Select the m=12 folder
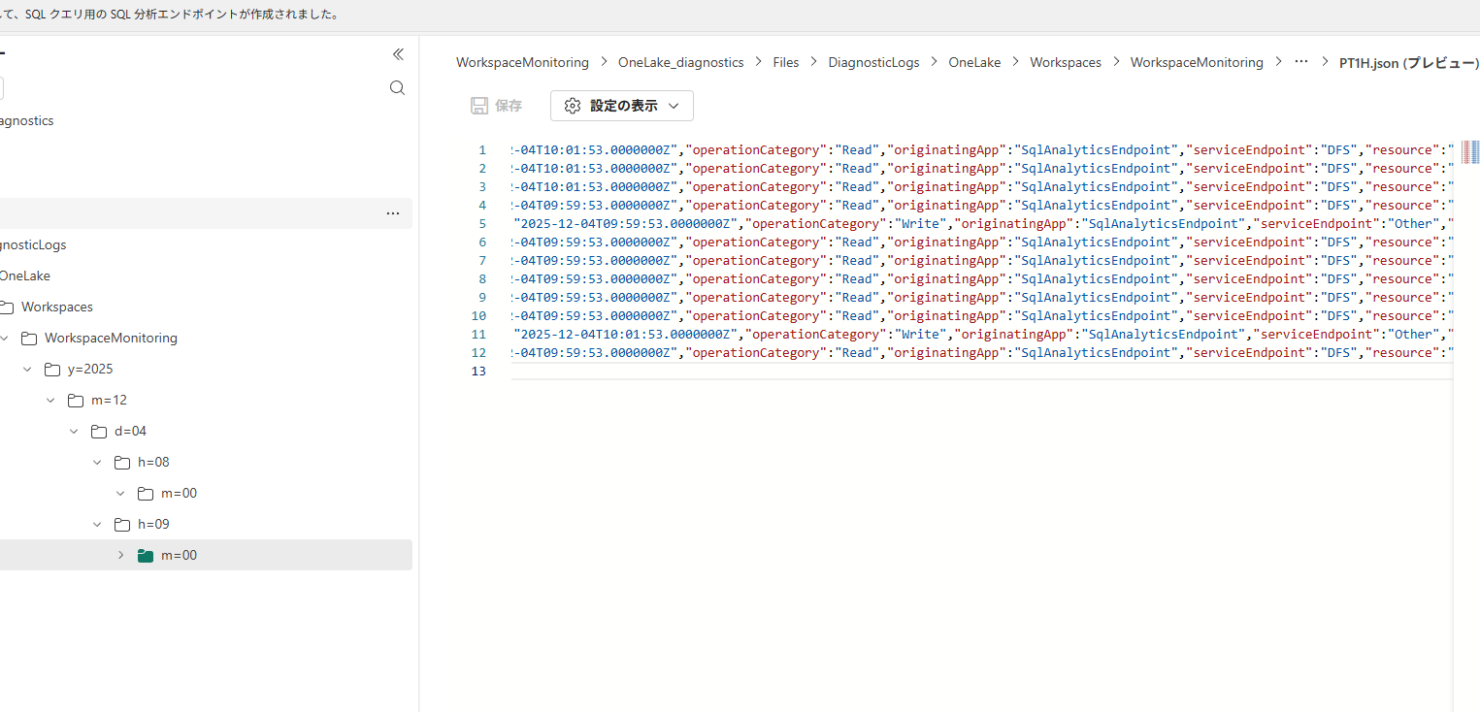 109,401
